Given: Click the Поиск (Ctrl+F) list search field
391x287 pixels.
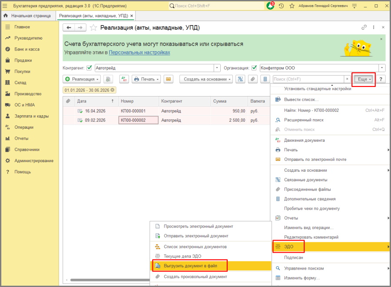Looking at the screenshot, I should coord(308,79).
